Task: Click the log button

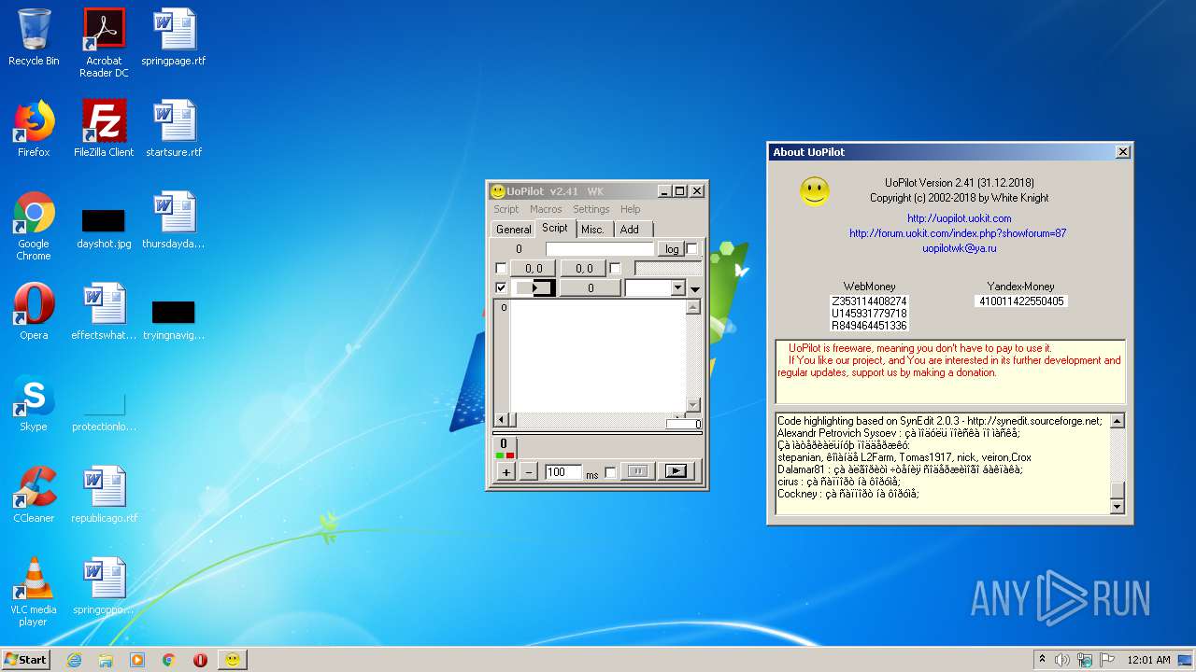Action: 672,249
